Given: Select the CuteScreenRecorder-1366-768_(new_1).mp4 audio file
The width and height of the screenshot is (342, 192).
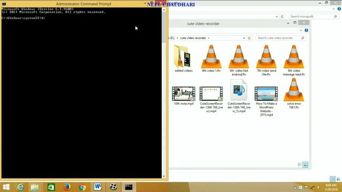Looking at the screenshot, I should click(239, 96).
